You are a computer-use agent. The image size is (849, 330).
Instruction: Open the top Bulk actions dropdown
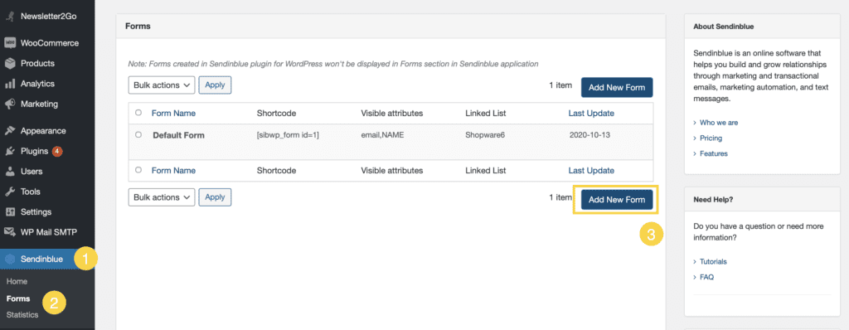pyautogui.click(x=162, y=85)
